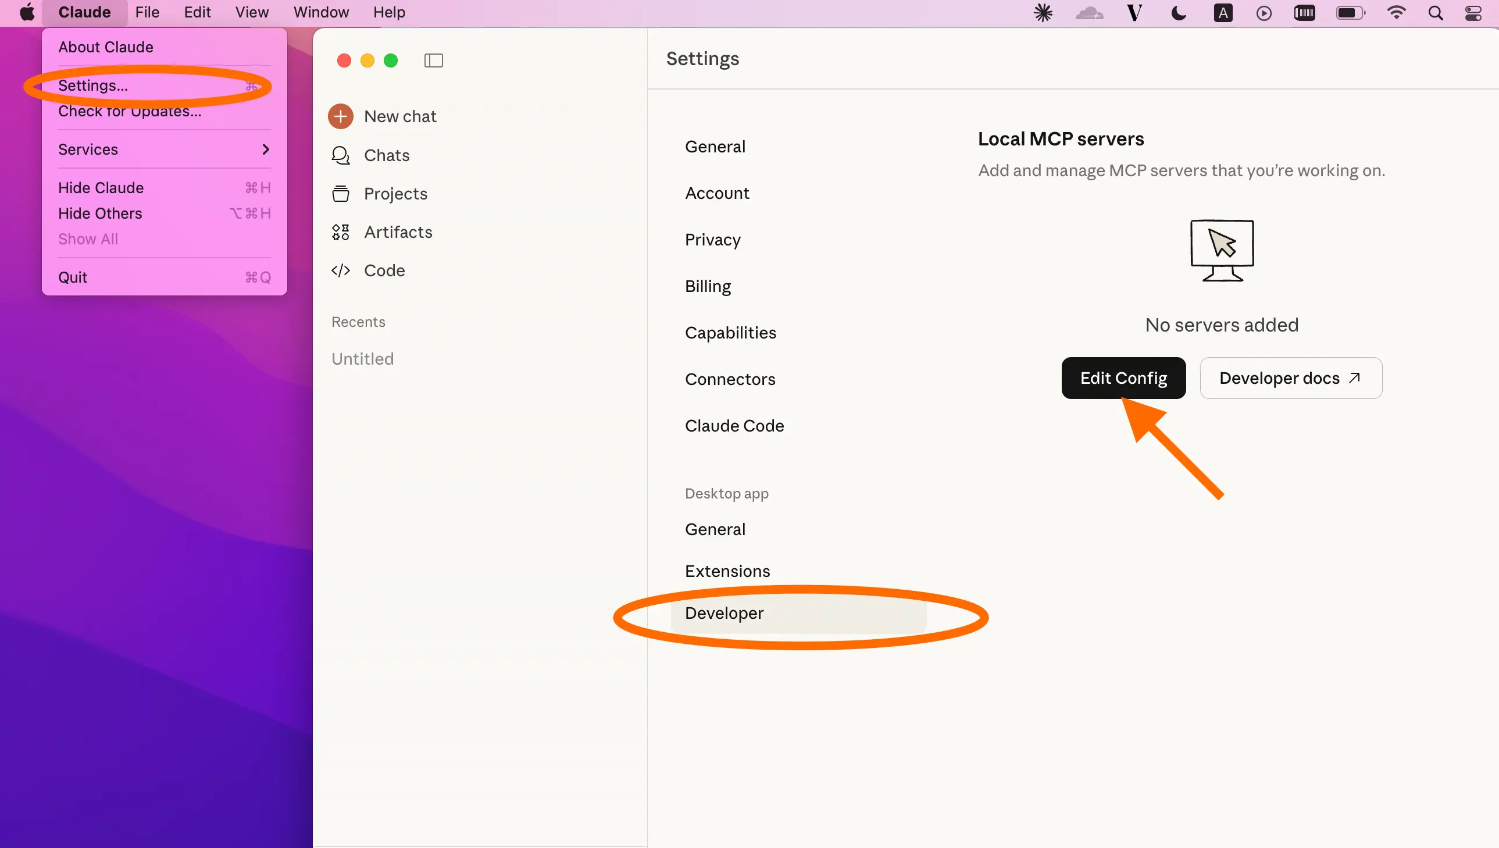Open the Help menu
Viewport: 1499px width, 848px height.
point(389,12)
